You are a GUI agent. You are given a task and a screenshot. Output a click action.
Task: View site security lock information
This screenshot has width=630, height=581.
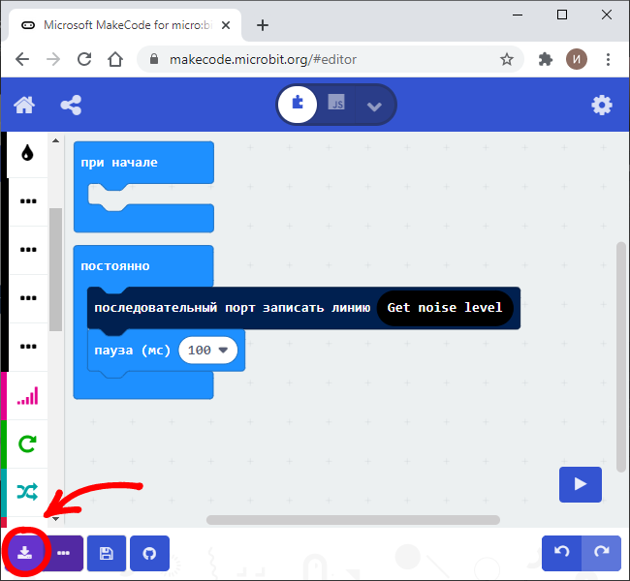pyautogui.click(x=153, y=59)
